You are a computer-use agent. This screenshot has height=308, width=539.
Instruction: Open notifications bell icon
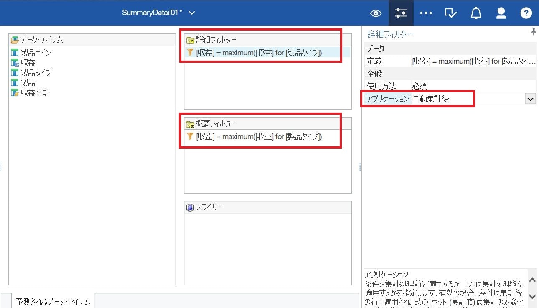[x=476, y=13]
